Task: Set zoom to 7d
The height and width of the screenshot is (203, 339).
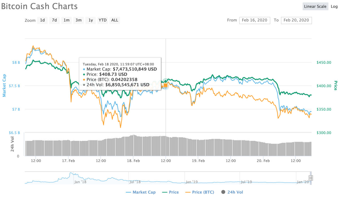Action: click(54, 20)
